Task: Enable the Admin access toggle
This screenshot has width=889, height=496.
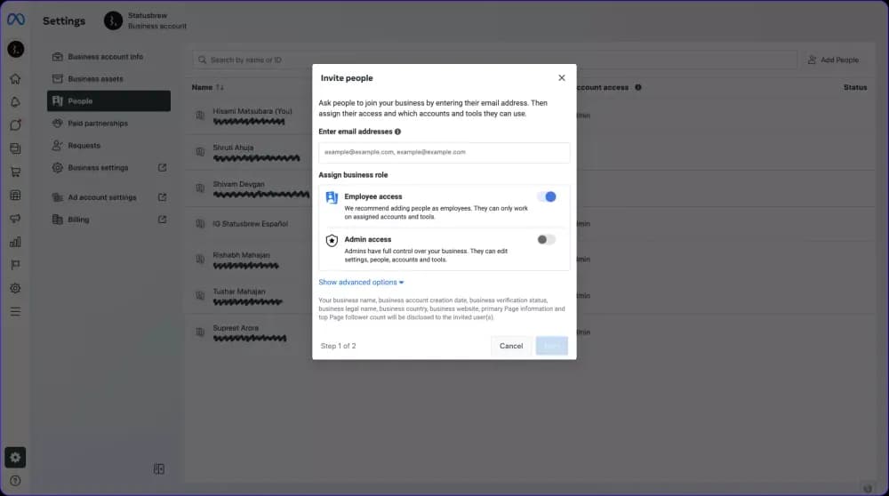Action: [546, 239]
